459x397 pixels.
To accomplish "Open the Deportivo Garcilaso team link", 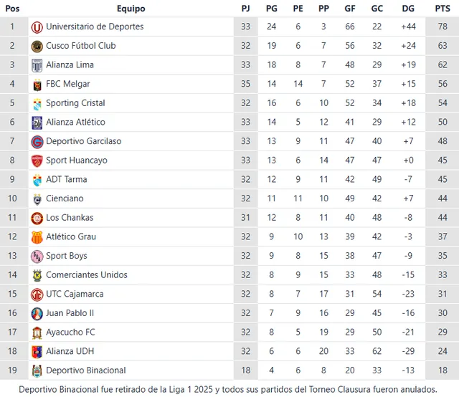I will (x=83, y=141).
